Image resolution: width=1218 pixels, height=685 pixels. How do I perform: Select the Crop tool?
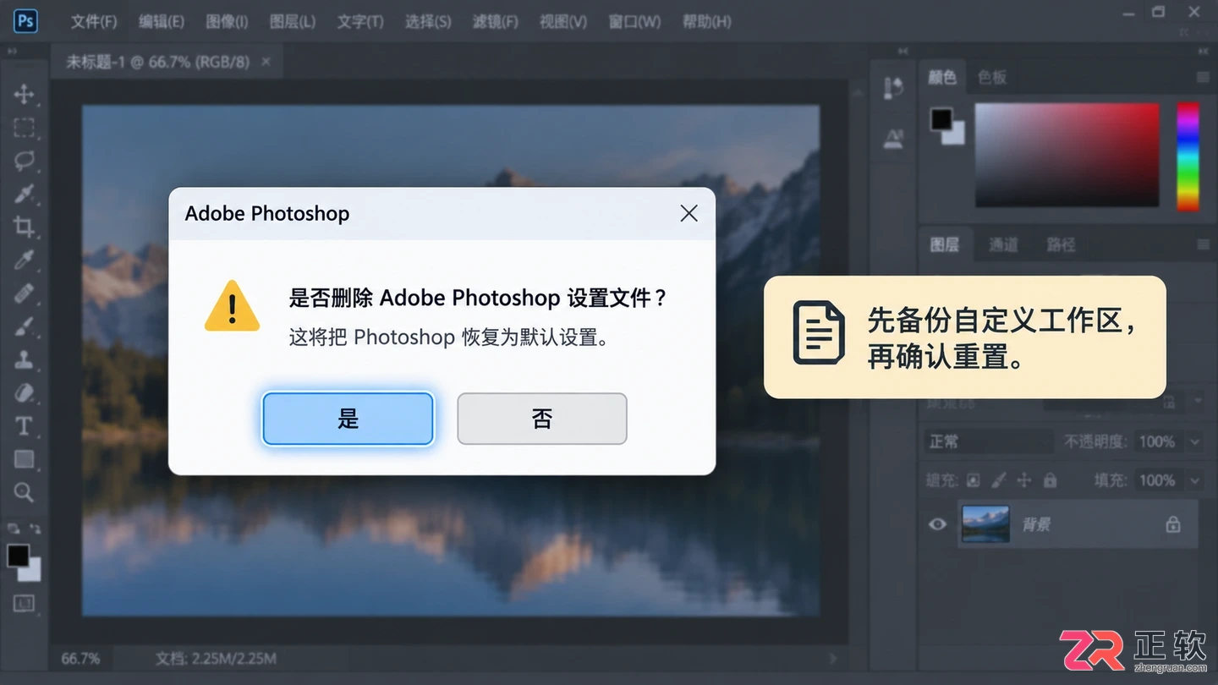(24, 227)
